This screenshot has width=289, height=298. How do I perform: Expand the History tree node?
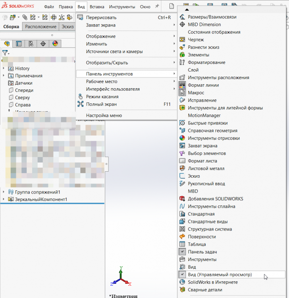coord(4,68)
